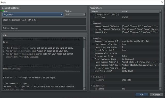Select 'when custom: Pets' Equ…' row

(x=125, y=65)
